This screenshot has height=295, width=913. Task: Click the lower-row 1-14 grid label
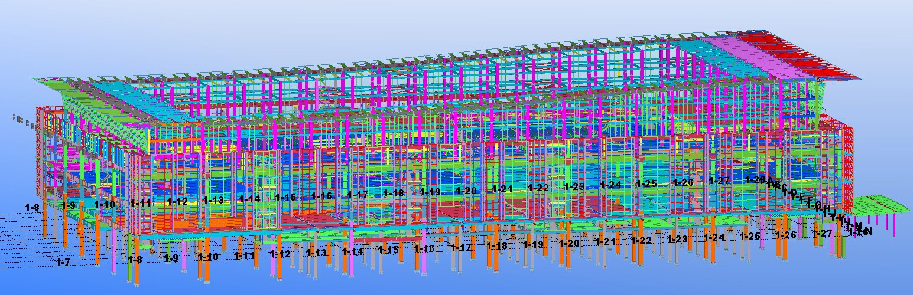[x=352, y=251]
